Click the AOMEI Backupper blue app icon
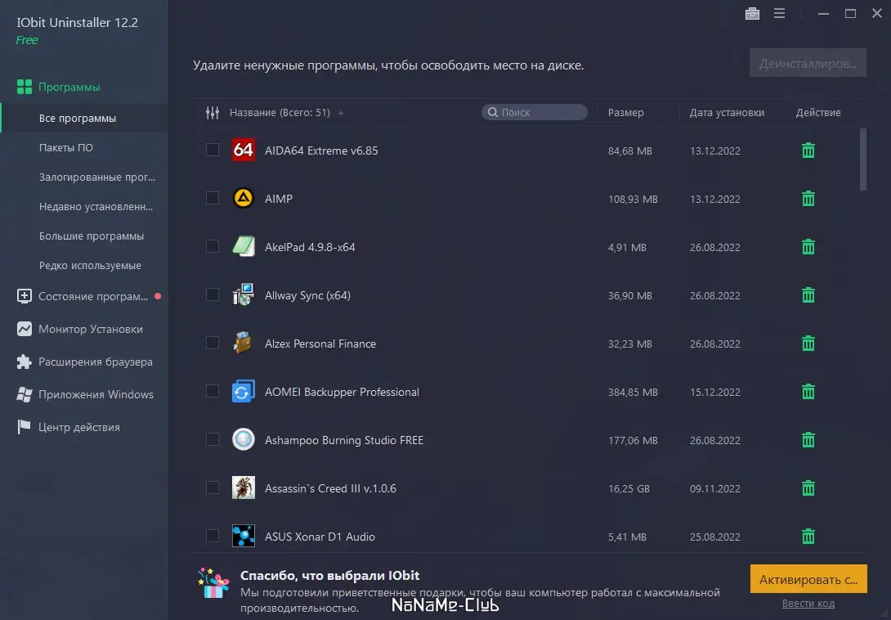Screen dimensions: 891x620 point(244,391)
